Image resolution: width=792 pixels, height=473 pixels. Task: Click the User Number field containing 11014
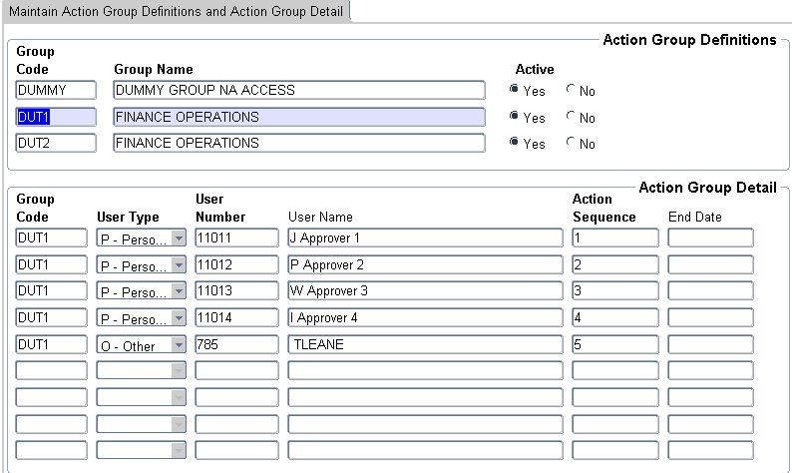pyautogui.click(x=236, y=317)
